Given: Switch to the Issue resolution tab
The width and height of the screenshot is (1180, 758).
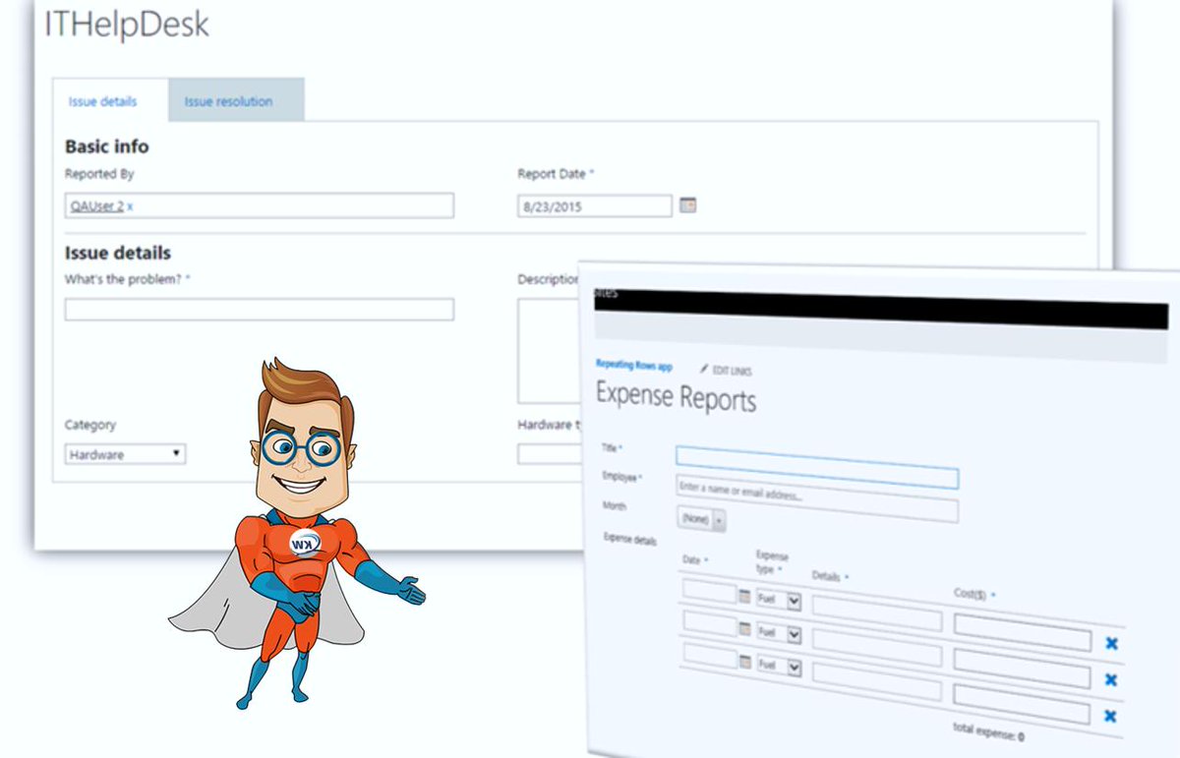Looking at the screenshot, I should (236, 100).
